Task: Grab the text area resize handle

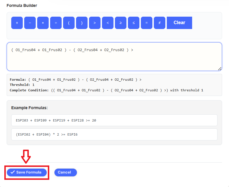Action: coord(220,69)
